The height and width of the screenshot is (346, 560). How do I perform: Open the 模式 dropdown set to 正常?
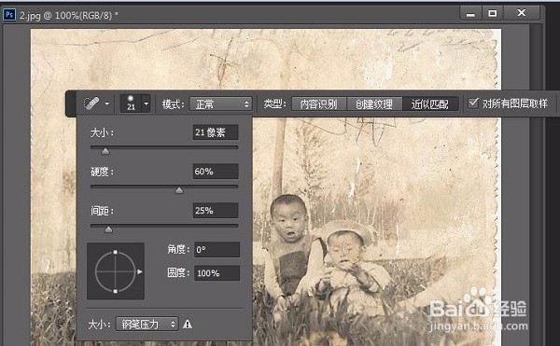[220, 104]
